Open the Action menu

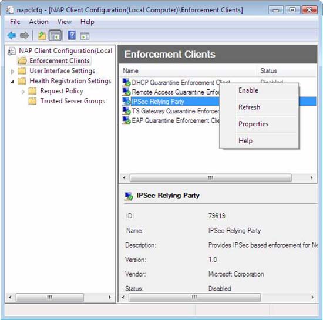(x=39, y=22)
